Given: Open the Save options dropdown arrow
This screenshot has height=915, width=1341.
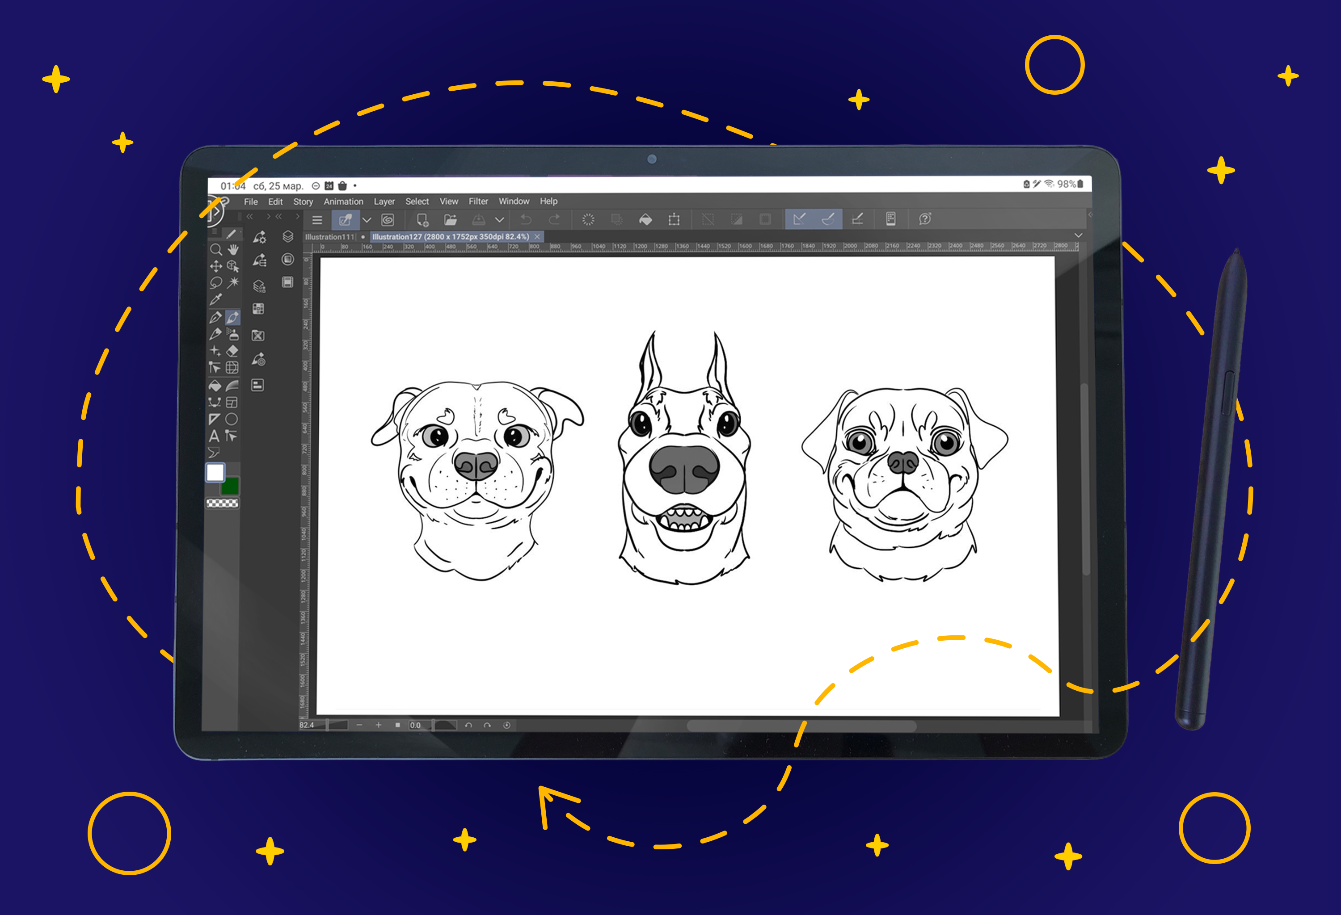Looking at the screenshot, I should (500, 220).
